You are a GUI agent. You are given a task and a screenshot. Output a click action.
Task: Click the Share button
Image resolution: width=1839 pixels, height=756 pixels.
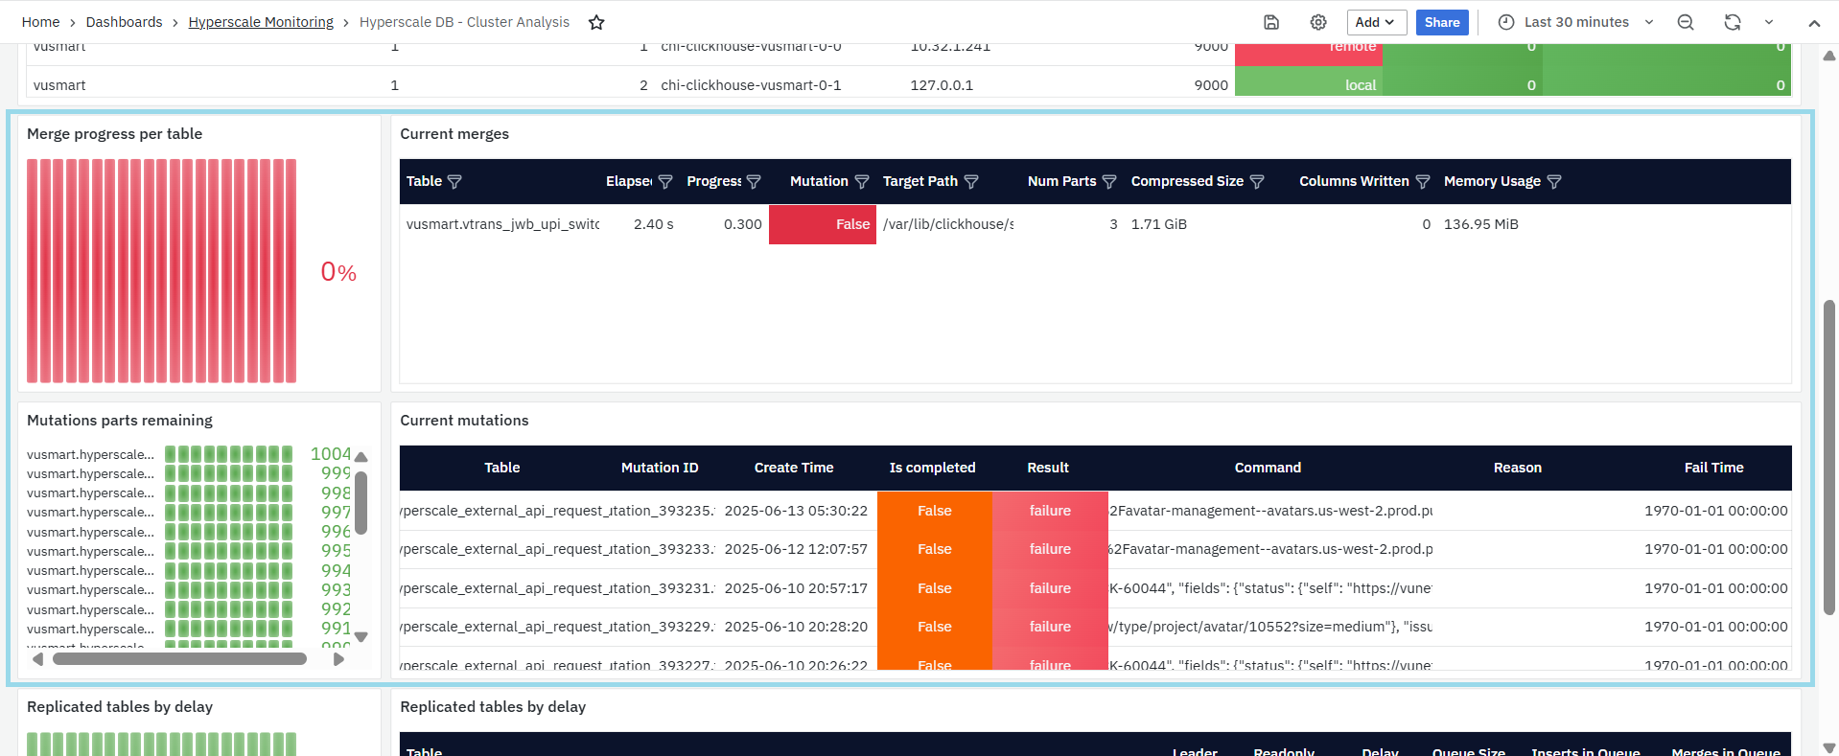[x=1441, y=22]
